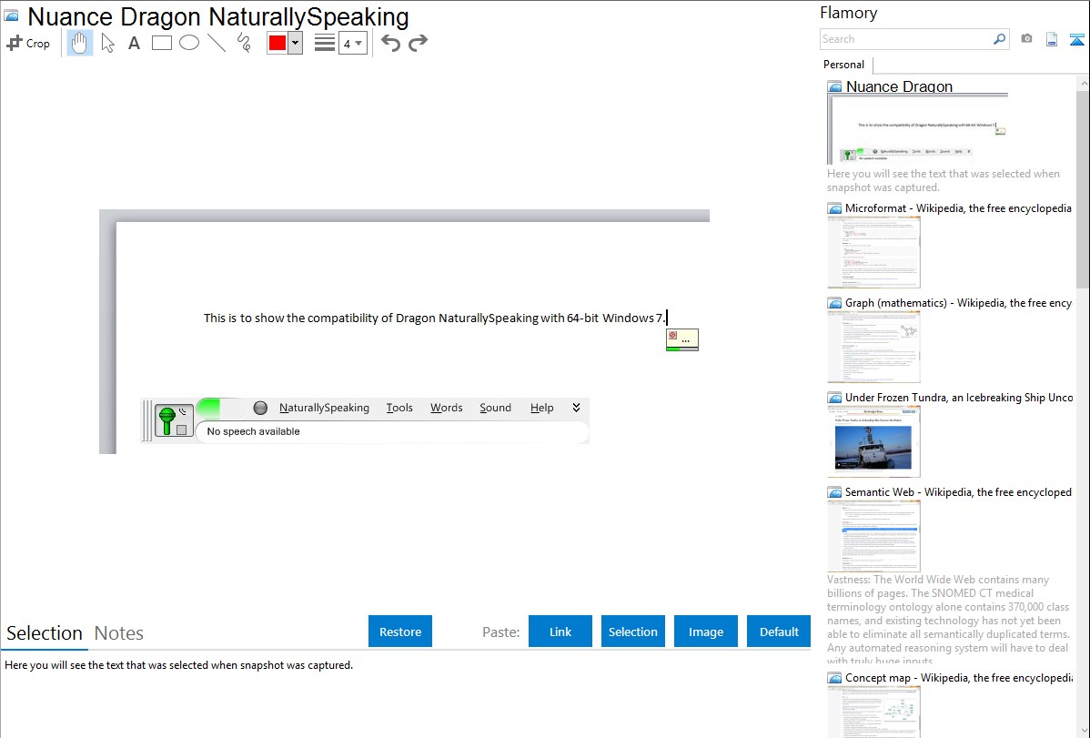Open the Microformat Wikipedia snapshot thumbnail
Screen dimensions: 1090x738
point(873,252)
